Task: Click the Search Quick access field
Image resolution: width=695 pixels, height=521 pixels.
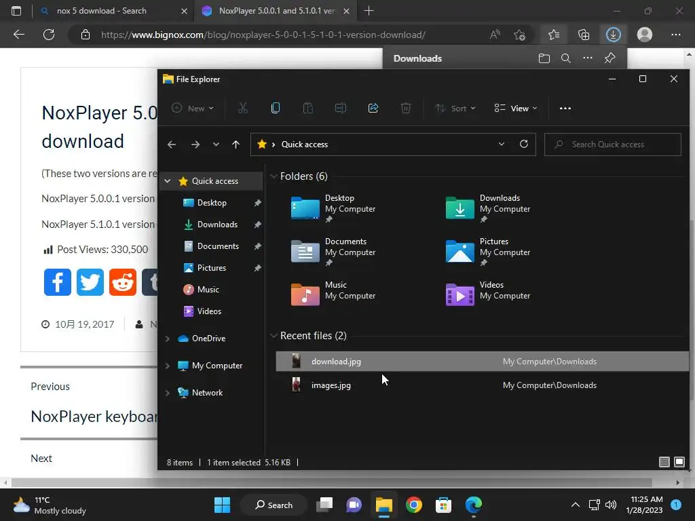Action: (613, 144)
